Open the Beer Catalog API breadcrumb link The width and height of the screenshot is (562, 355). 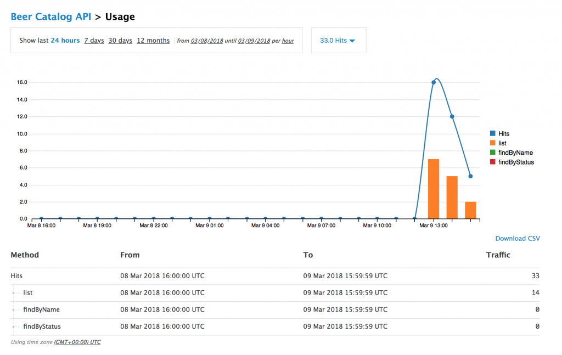[x=51, y=16]
